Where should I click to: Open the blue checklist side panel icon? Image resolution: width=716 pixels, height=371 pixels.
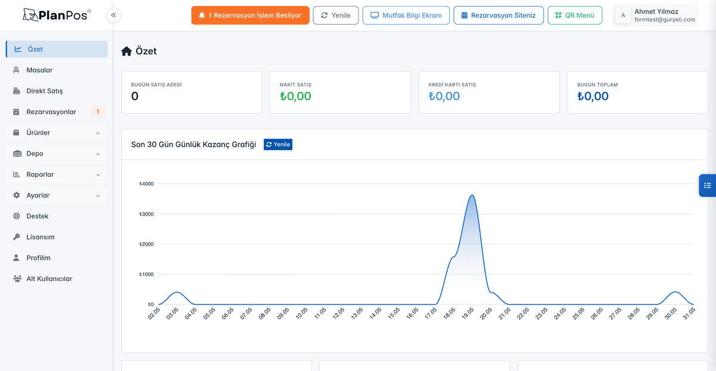[x=708, y=185]
